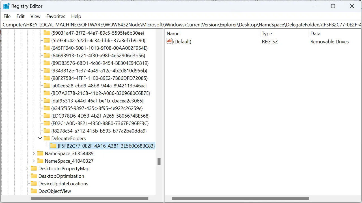Click folder icon of {98F275B4-4FFF-11E0-89E2-7B86DFD72085}
Screen dimensions: 362x203
[x=47, y=78]
